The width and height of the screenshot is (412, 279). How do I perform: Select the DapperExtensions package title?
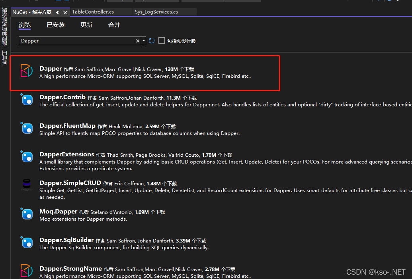67,154
